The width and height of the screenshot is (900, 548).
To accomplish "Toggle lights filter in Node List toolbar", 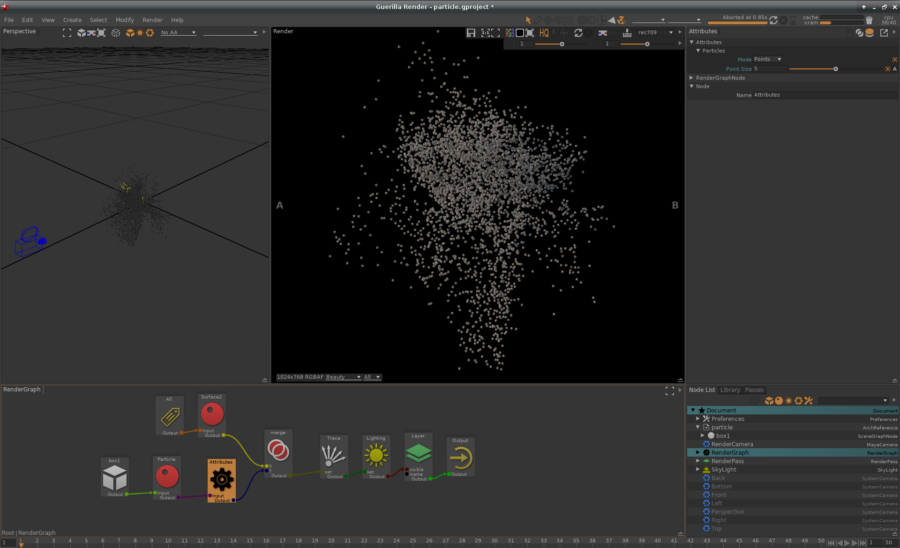I will 789,401.
